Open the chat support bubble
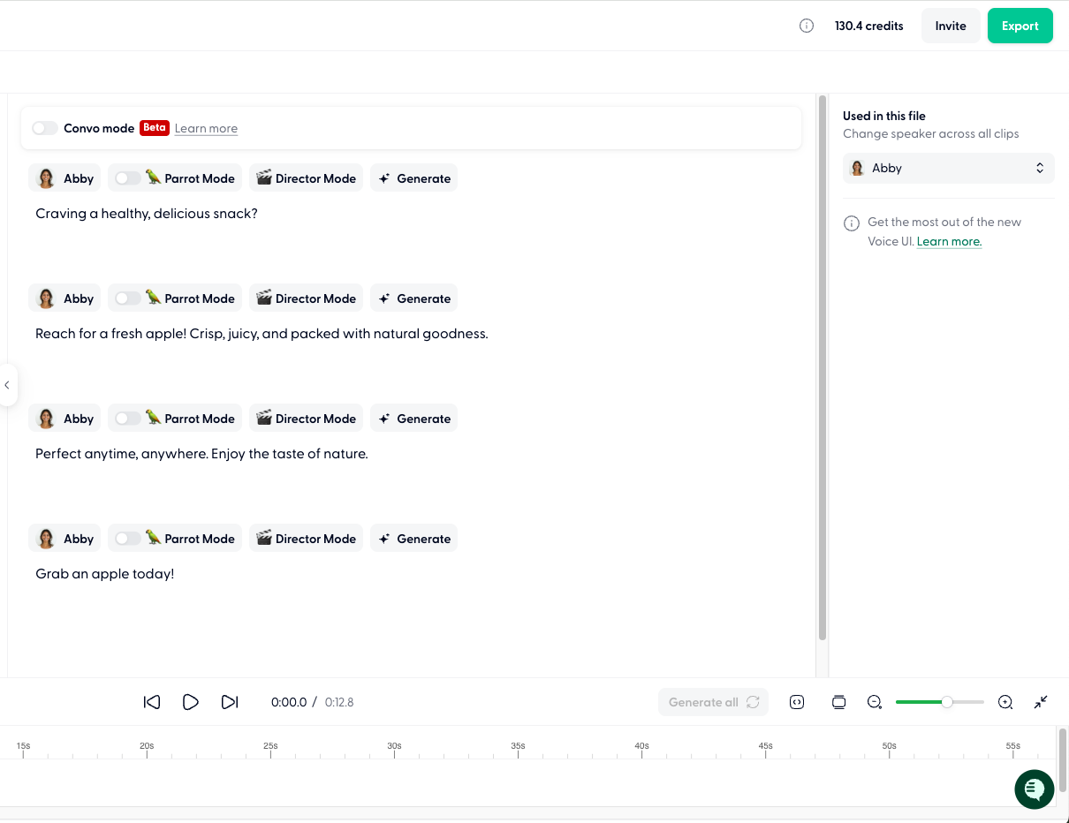This screenshot has width=1069, height=823. tap(1034, 789)
